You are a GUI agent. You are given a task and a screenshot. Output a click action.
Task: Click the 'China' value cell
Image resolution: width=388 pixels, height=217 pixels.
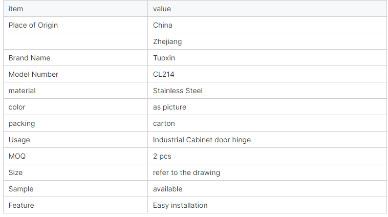point(267,25)
